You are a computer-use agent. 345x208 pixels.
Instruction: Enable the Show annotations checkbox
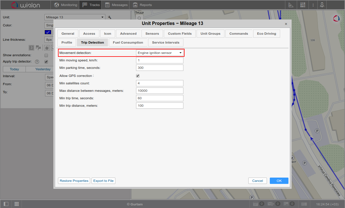click(x=46, y=55)
